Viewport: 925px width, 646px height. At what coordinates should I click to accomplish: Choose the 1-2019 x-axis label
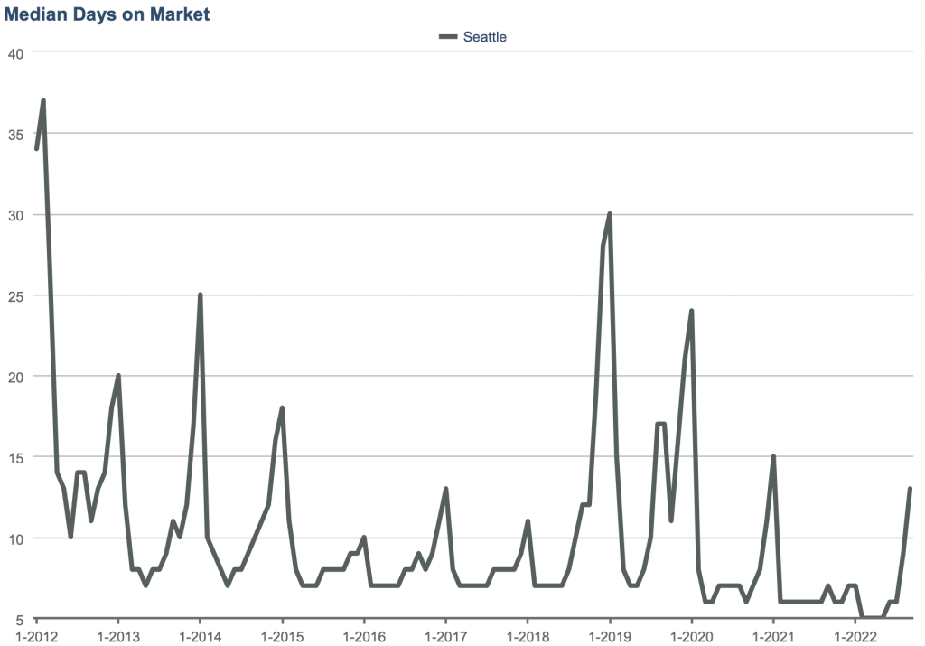click(x=610, y=635)
